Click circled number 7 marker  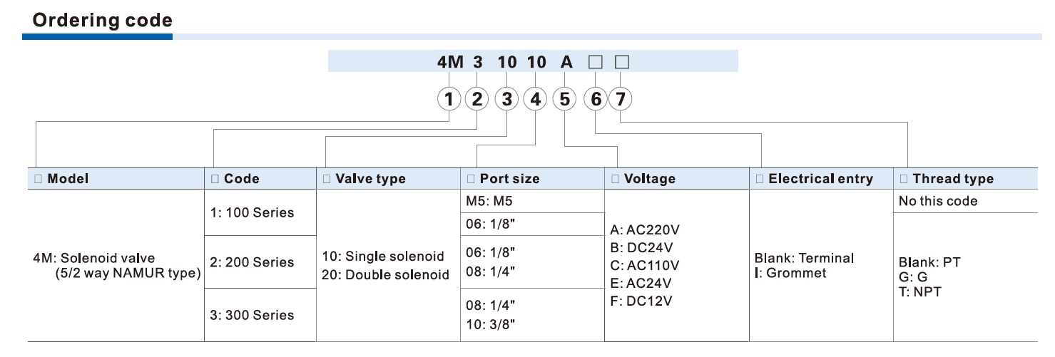tap(621, 100)
